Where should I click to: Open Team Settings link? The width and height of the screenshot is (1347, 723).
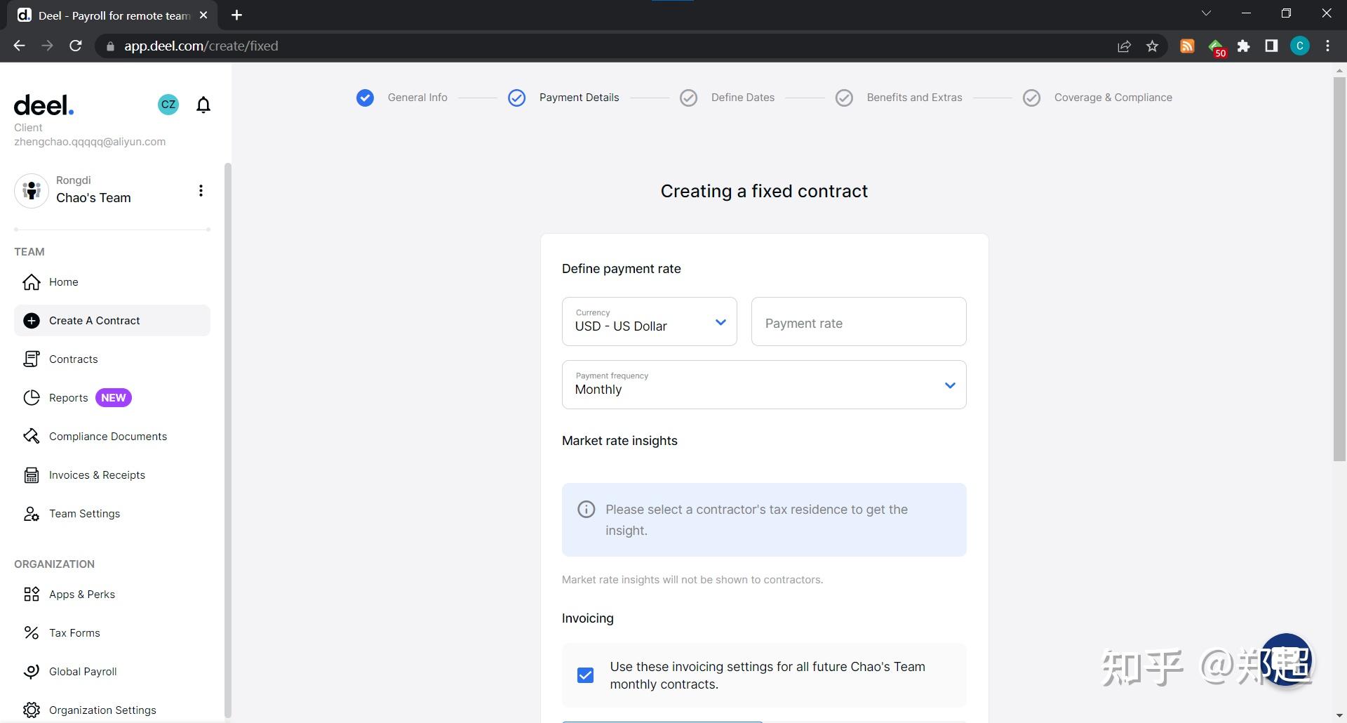(x=84, y=514)
